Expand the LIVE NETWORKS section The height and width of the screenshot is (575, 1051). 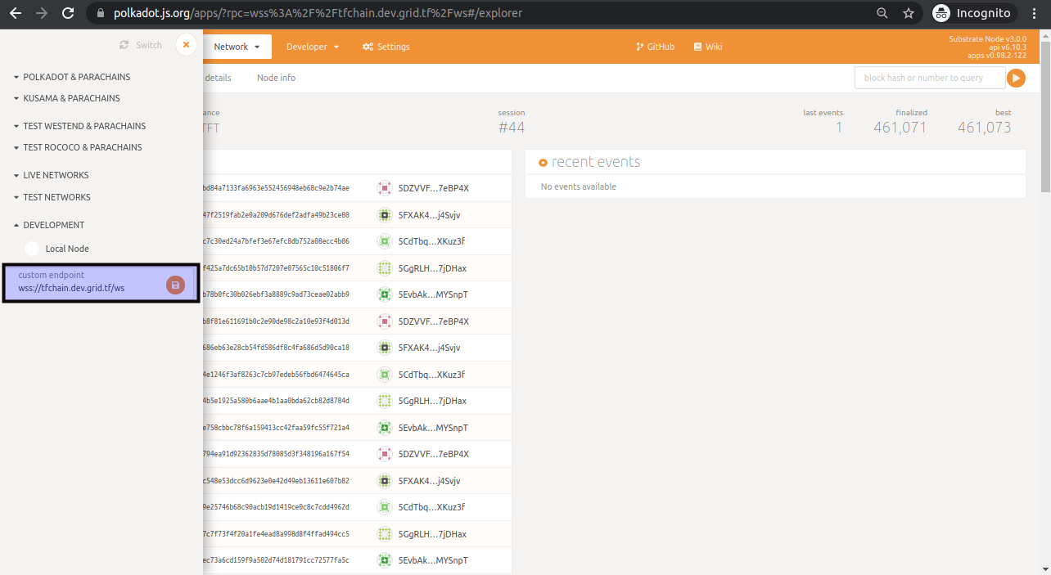[56, 175]
